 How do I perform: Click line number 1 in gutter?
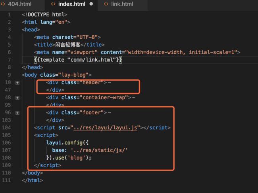click(x=10, y=15)
